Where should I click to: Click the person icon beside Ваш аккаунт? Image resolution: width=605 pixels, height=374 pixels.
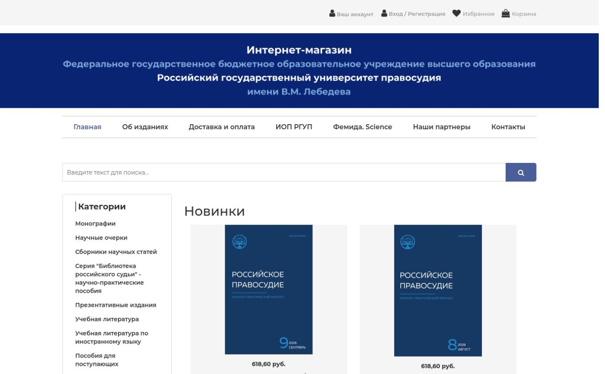click(x=332, y=13)
